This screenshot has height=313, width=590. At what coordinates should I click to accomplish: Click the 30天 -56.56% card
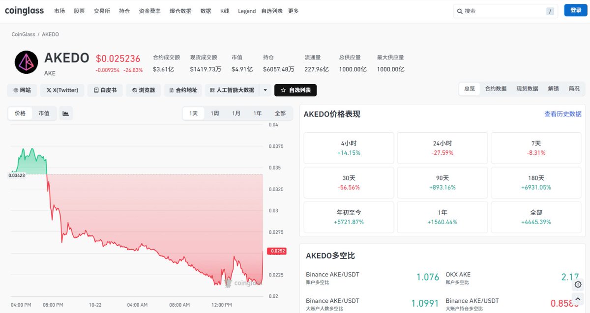tap(349, 183)
